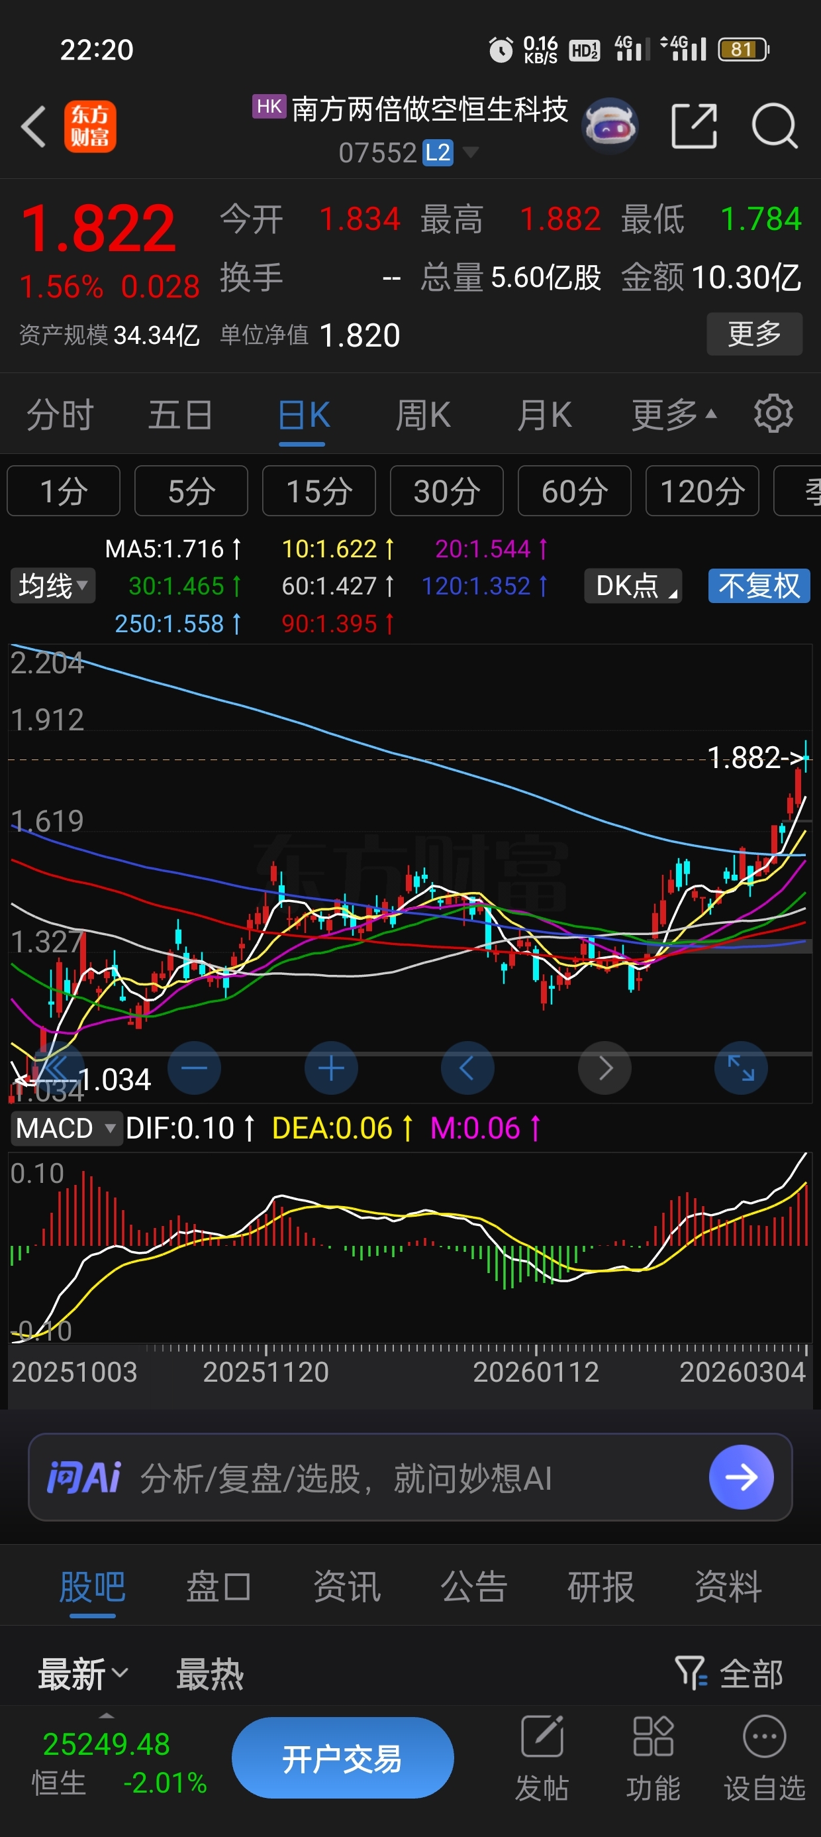Tap the 更多 quote details button
The height and width of the screenshot is (1837, 821).
[754, 333]
